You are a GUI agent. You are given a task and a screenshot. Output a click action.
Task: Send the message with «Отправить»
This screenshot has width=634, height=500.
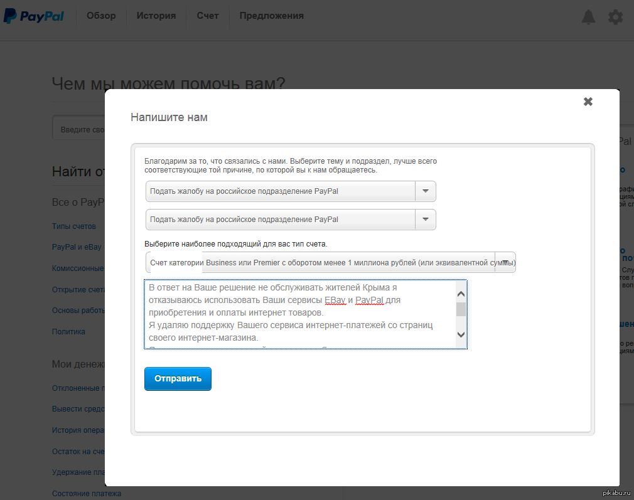click(x=178, y=379)
